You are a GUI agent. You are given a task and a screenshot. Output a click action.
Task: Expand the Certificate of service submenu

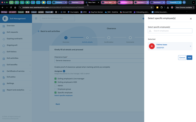click(x=30, y=71)
